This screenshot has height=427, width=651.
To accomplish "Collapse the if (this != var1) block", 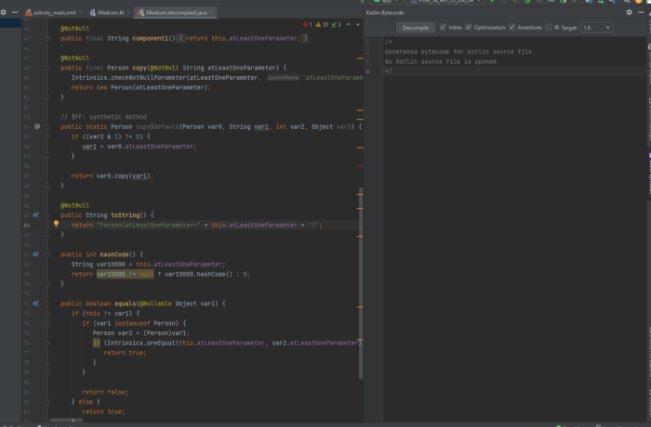I will pos(47,314).
